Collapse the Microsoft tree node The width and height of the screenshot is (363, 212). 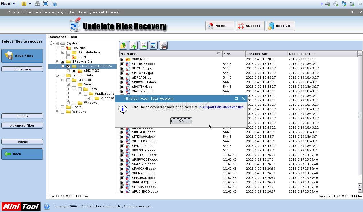(63, 80)
